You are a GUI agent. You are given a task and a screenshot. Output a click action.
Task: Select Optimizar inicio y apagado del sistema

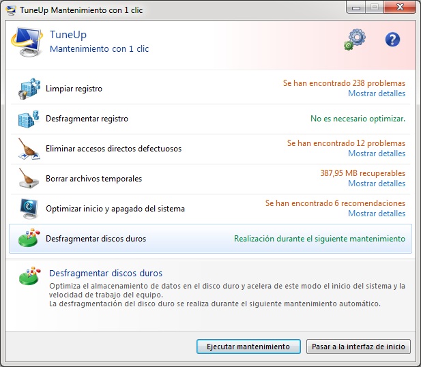115,209
